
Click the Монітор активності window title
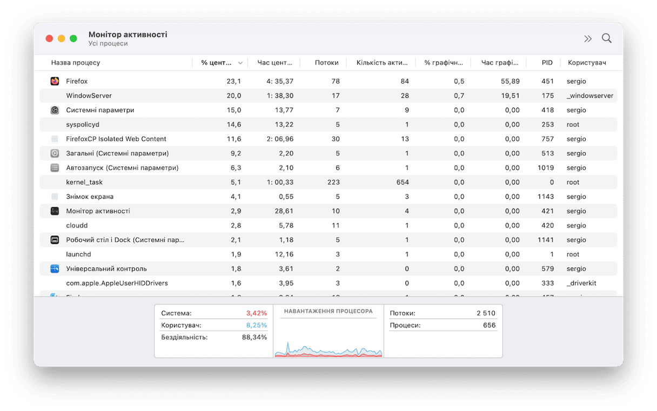point(128,35)
